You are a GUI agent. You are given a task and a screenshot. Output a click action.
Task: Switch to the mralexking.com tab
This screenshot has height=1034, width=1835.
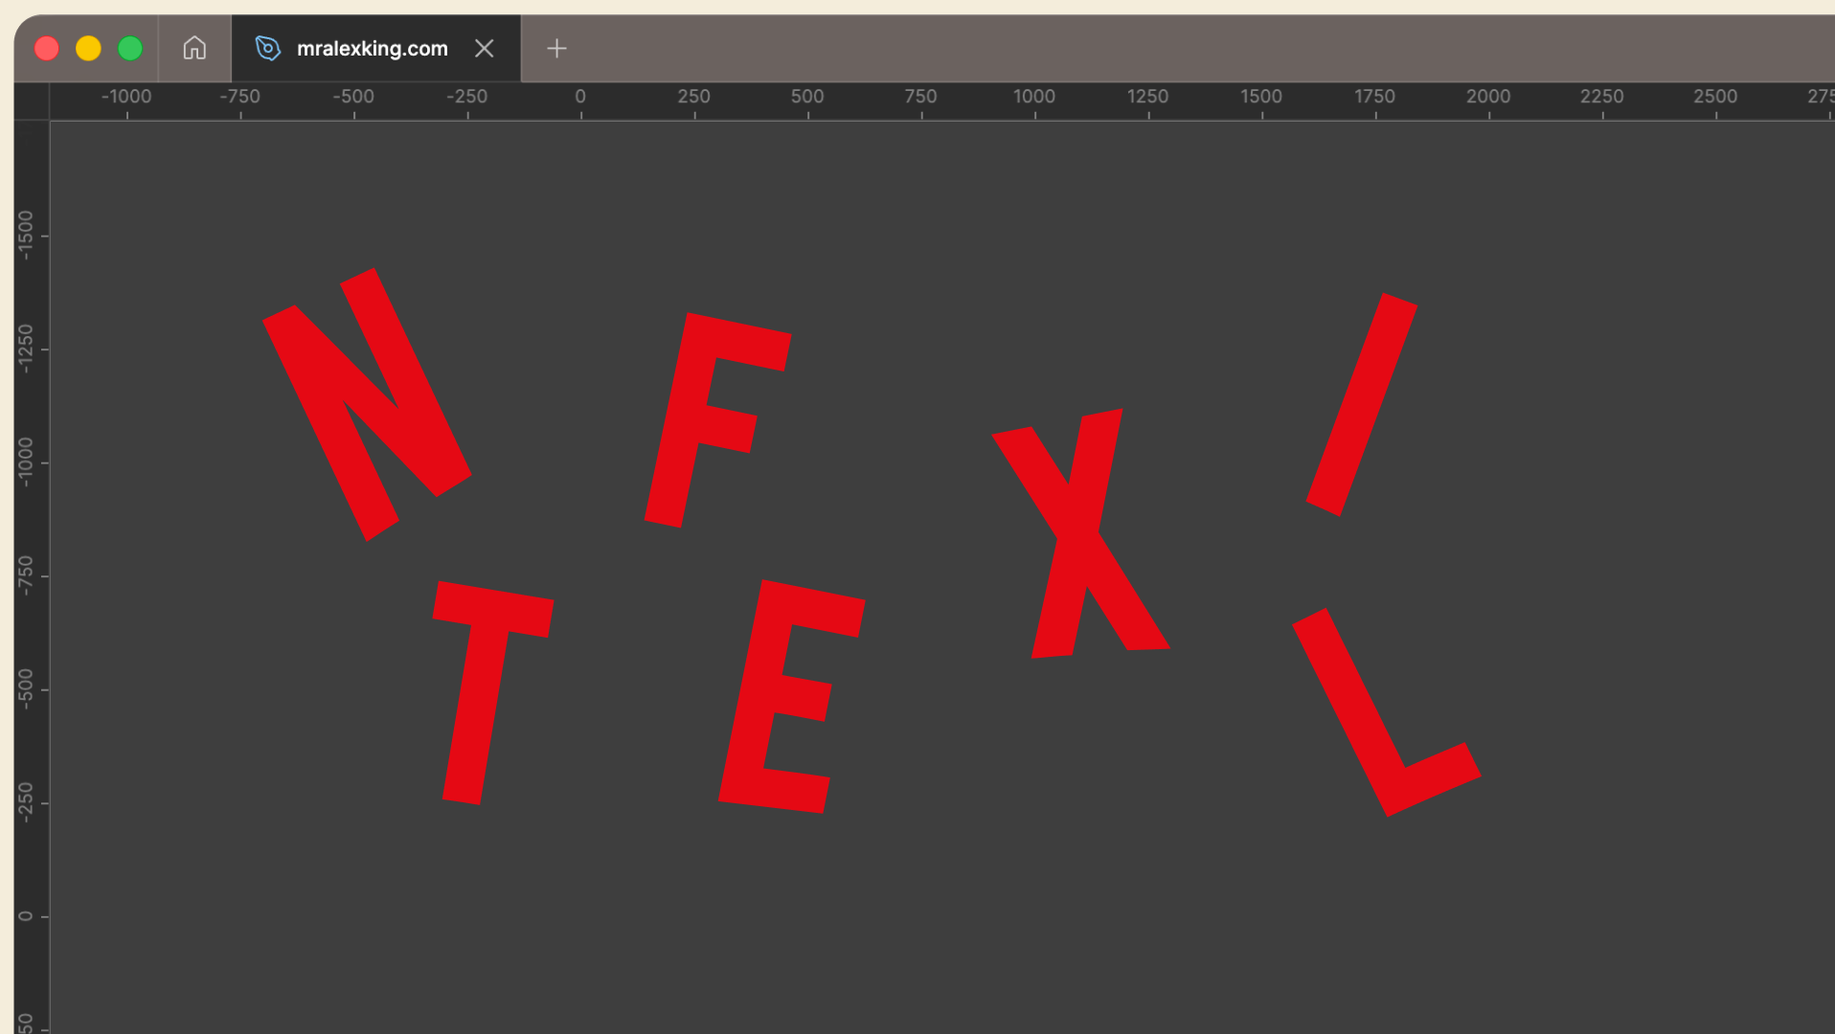375,48
